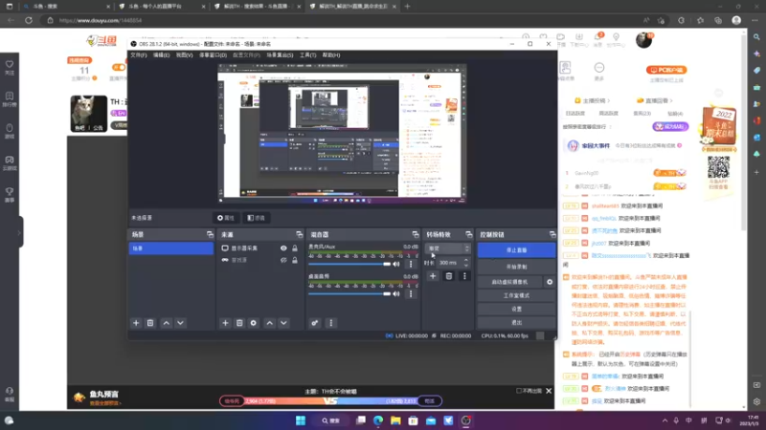Open Microsoft Edge from the taskbar

[378, 420]
